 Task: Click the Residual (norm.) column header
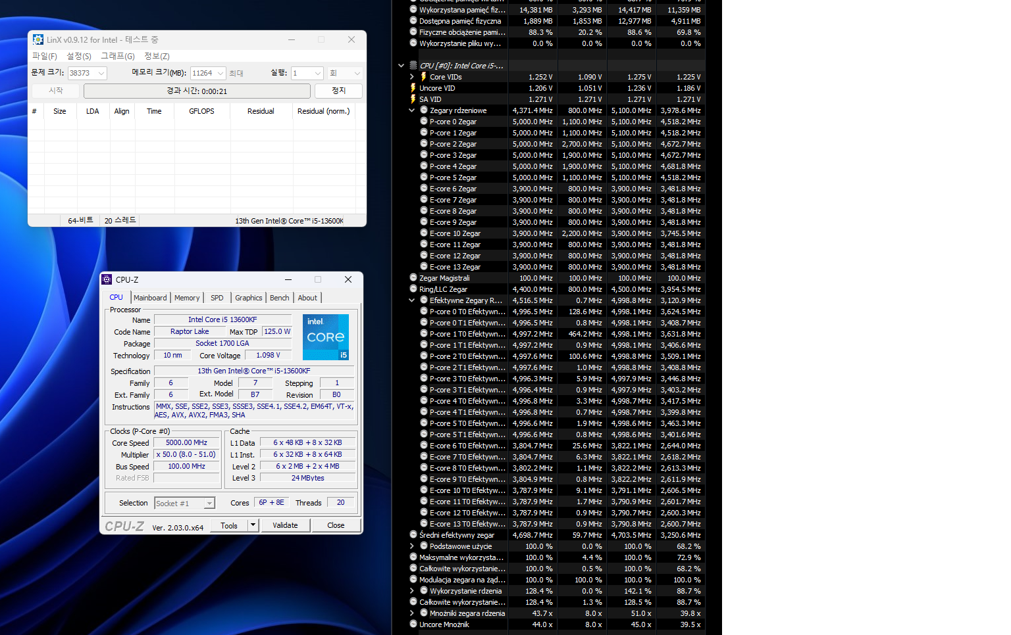[x=324, y=111]
